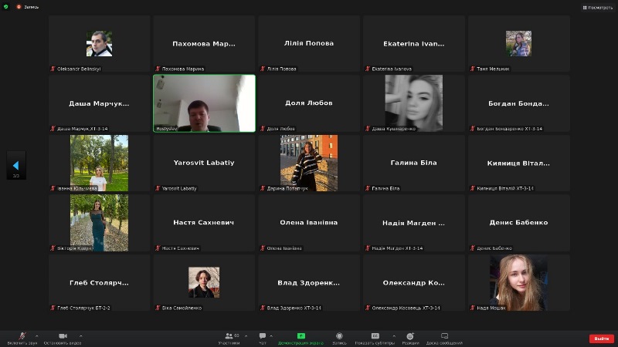Go to previous gallery page with blue arrow
Viewport: 618px width, 347px height.
pyautogui.click(x=16, y=163)
